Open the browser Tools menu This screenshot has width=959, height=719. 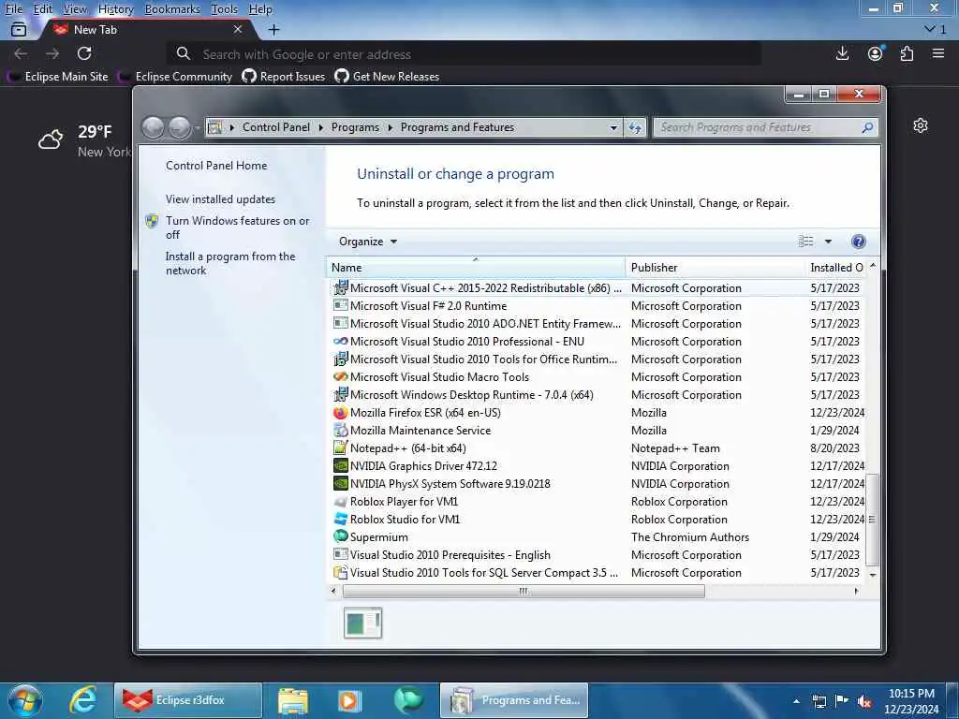[224, 9]
